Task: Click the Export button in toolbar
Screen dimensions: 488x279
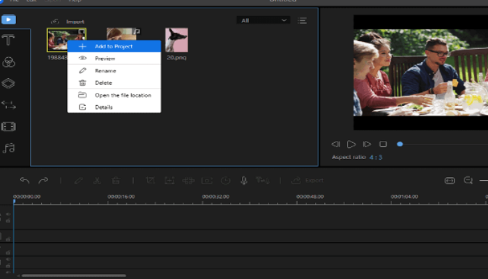Action: click(x=307, y=180)
